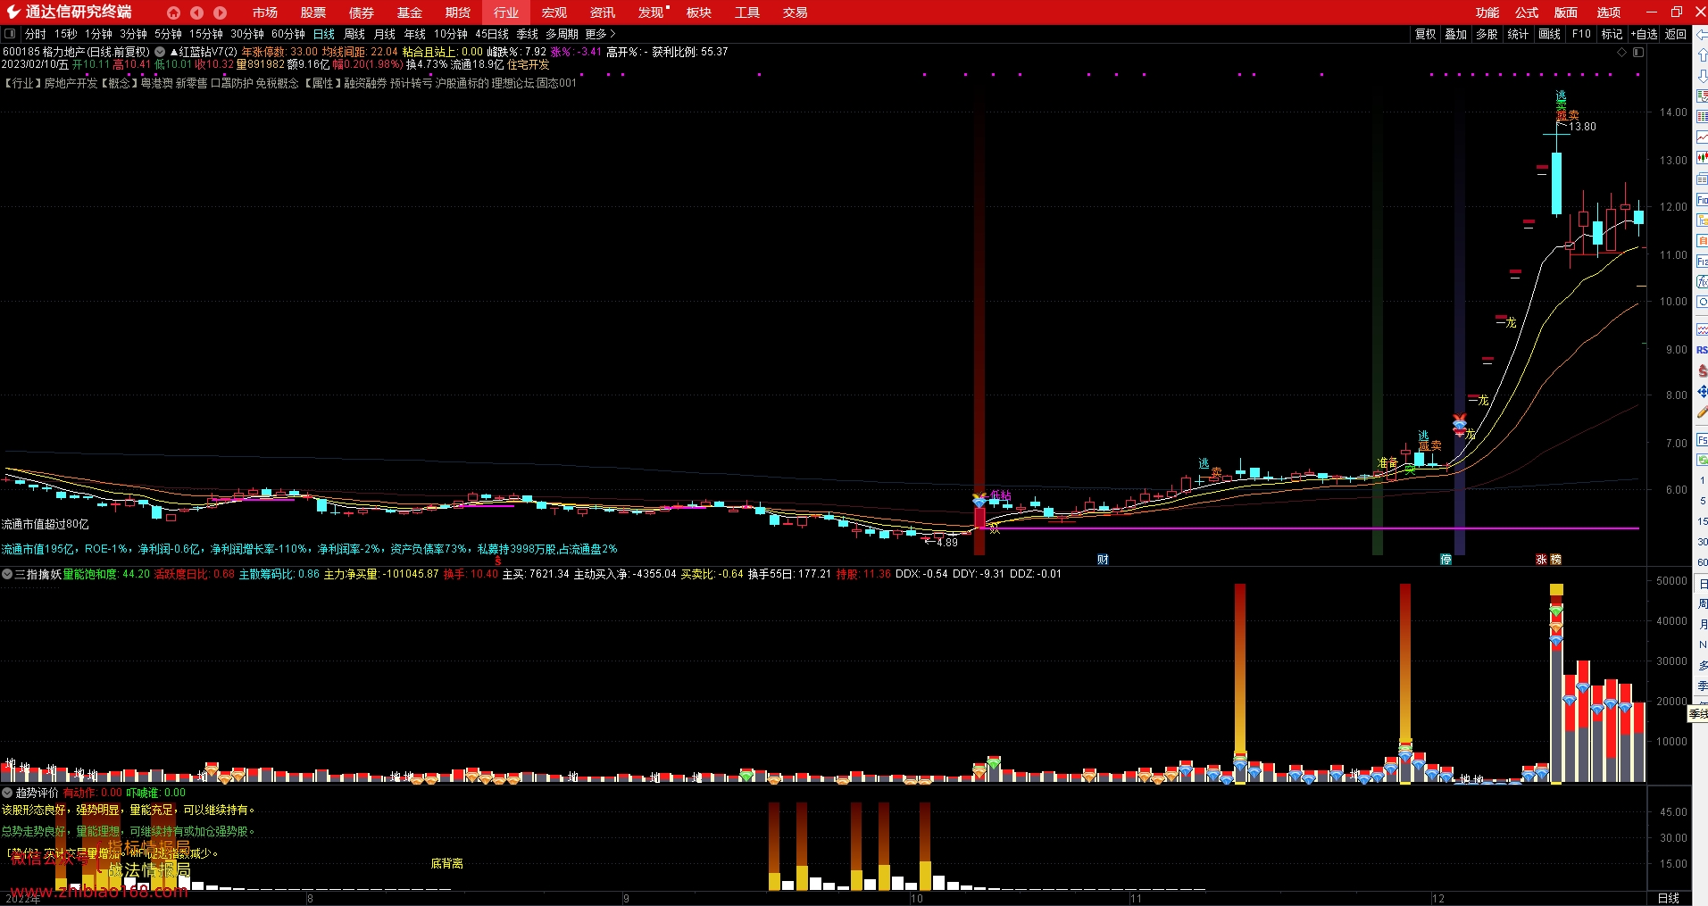Open the 市场 menu
The width and height of the screenshot is (1708, 906).
click(265, 12)
